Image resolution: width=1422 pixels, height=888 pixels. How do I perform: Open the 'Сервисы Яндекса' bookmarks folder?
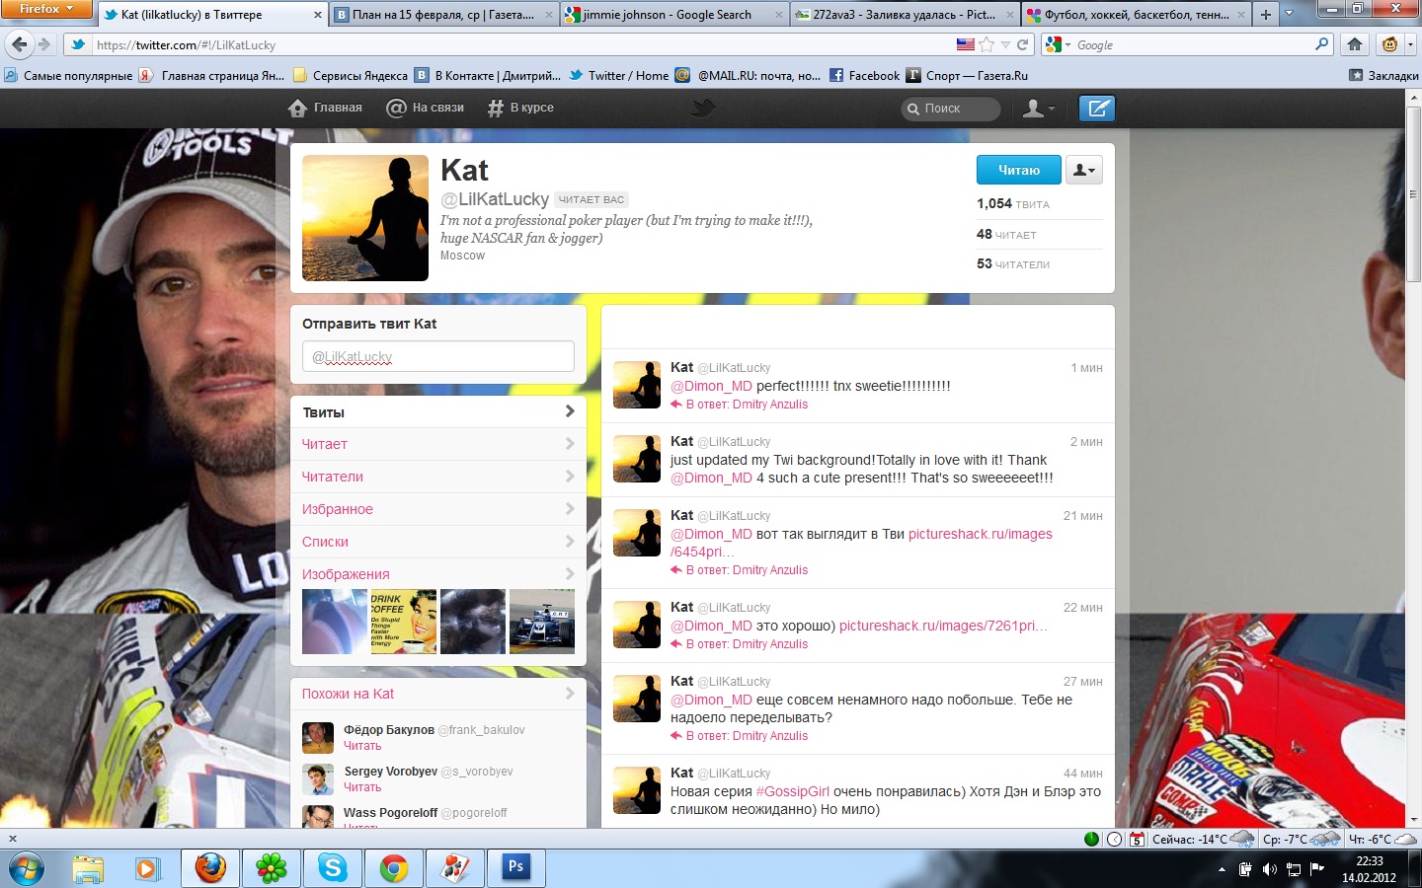click(350, 75)
